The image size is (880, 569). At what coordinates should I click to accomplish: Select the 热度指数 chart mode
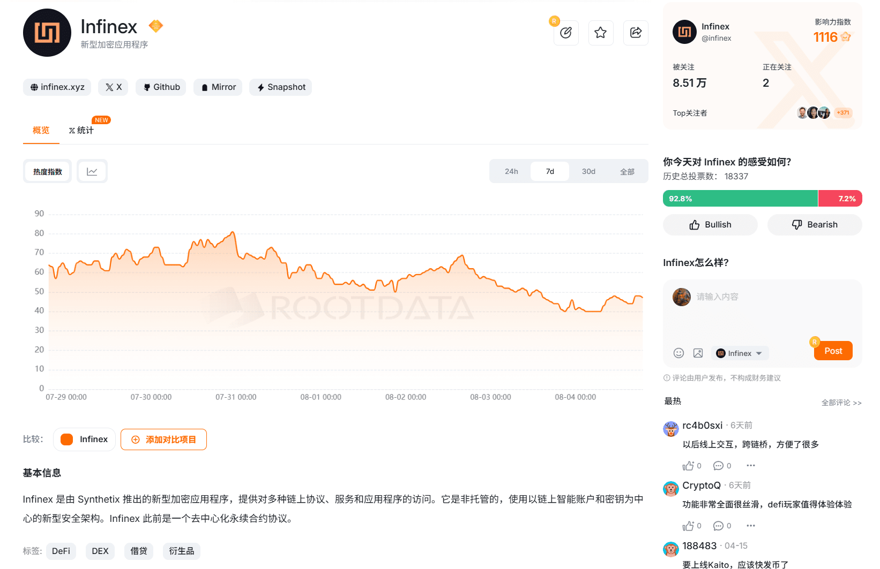coord(48,171)
